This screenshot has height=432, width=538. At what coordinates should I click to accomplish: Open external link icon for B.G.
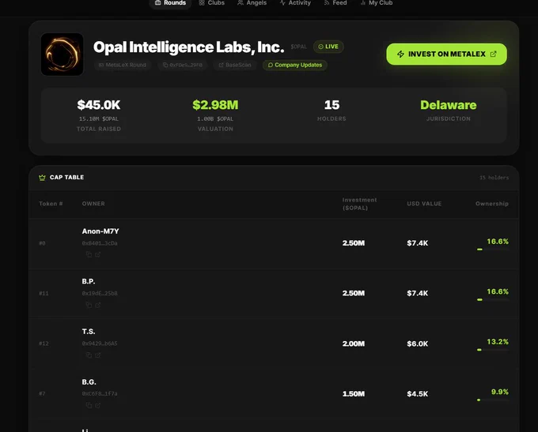pyautogui.click(x=98, y=405)
